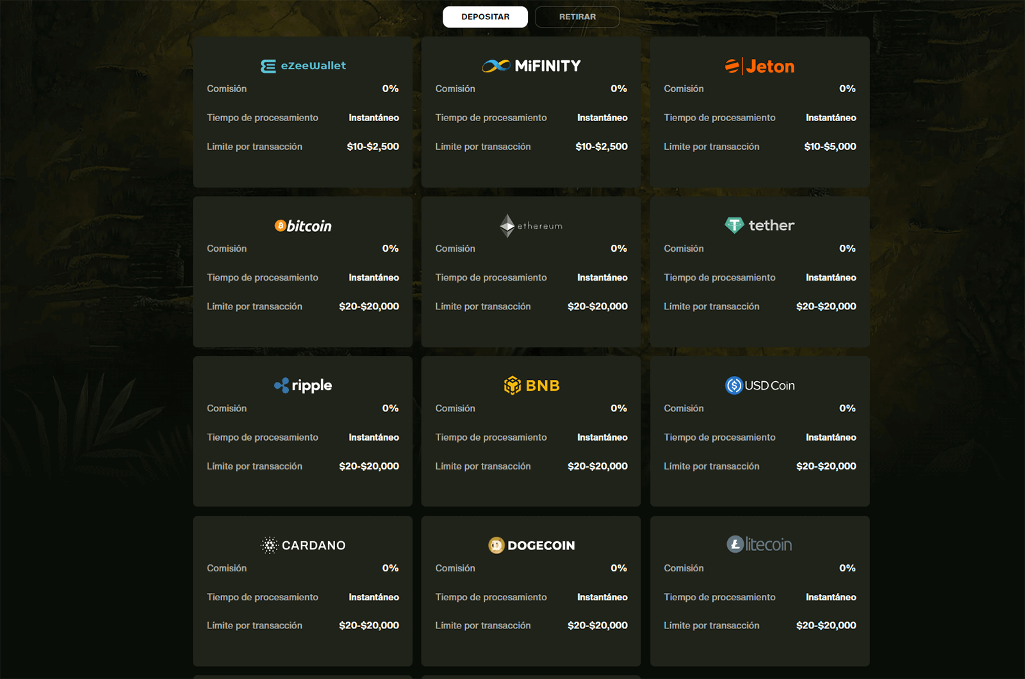The height and width of the screenshot is (679, 1025).
Task: Select the litecoin $20-$20,000 limit value
Action: point(826,625)
